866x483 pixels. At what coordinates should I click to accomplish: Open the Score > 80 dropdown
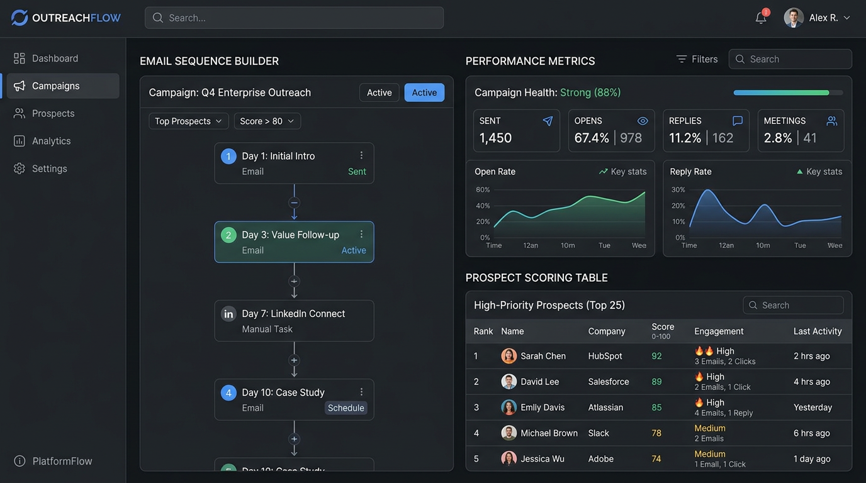(267, 121)
